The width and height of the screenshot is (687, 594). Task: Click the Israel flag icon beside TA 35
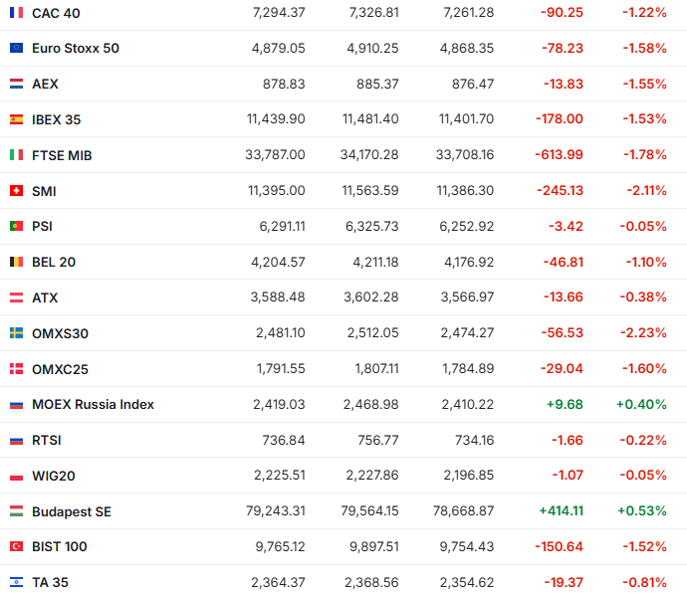pyautogui.click(x=16, y=582)
